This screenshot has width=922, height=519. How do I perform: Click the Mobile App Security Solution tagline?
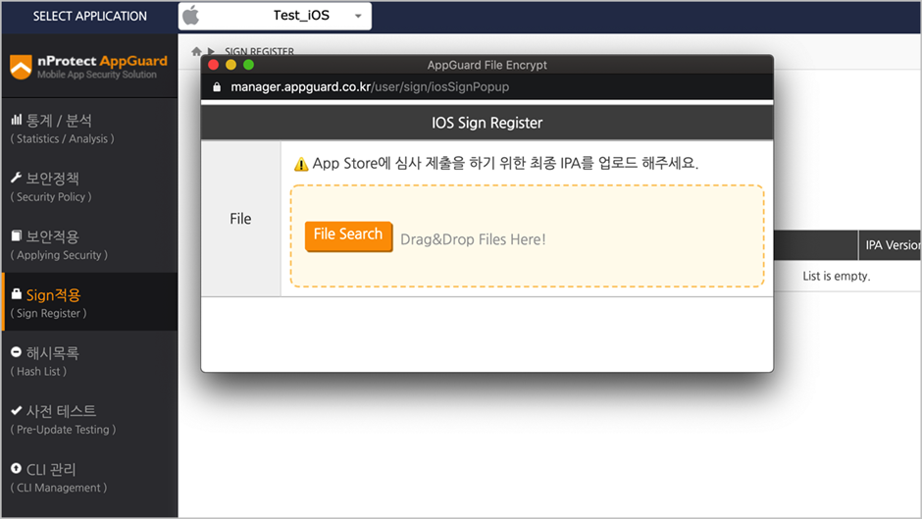(97, 75)
